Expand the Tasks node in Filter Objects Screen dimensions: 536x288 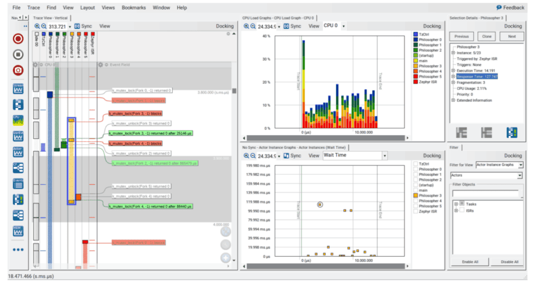(x=456, y=204)
